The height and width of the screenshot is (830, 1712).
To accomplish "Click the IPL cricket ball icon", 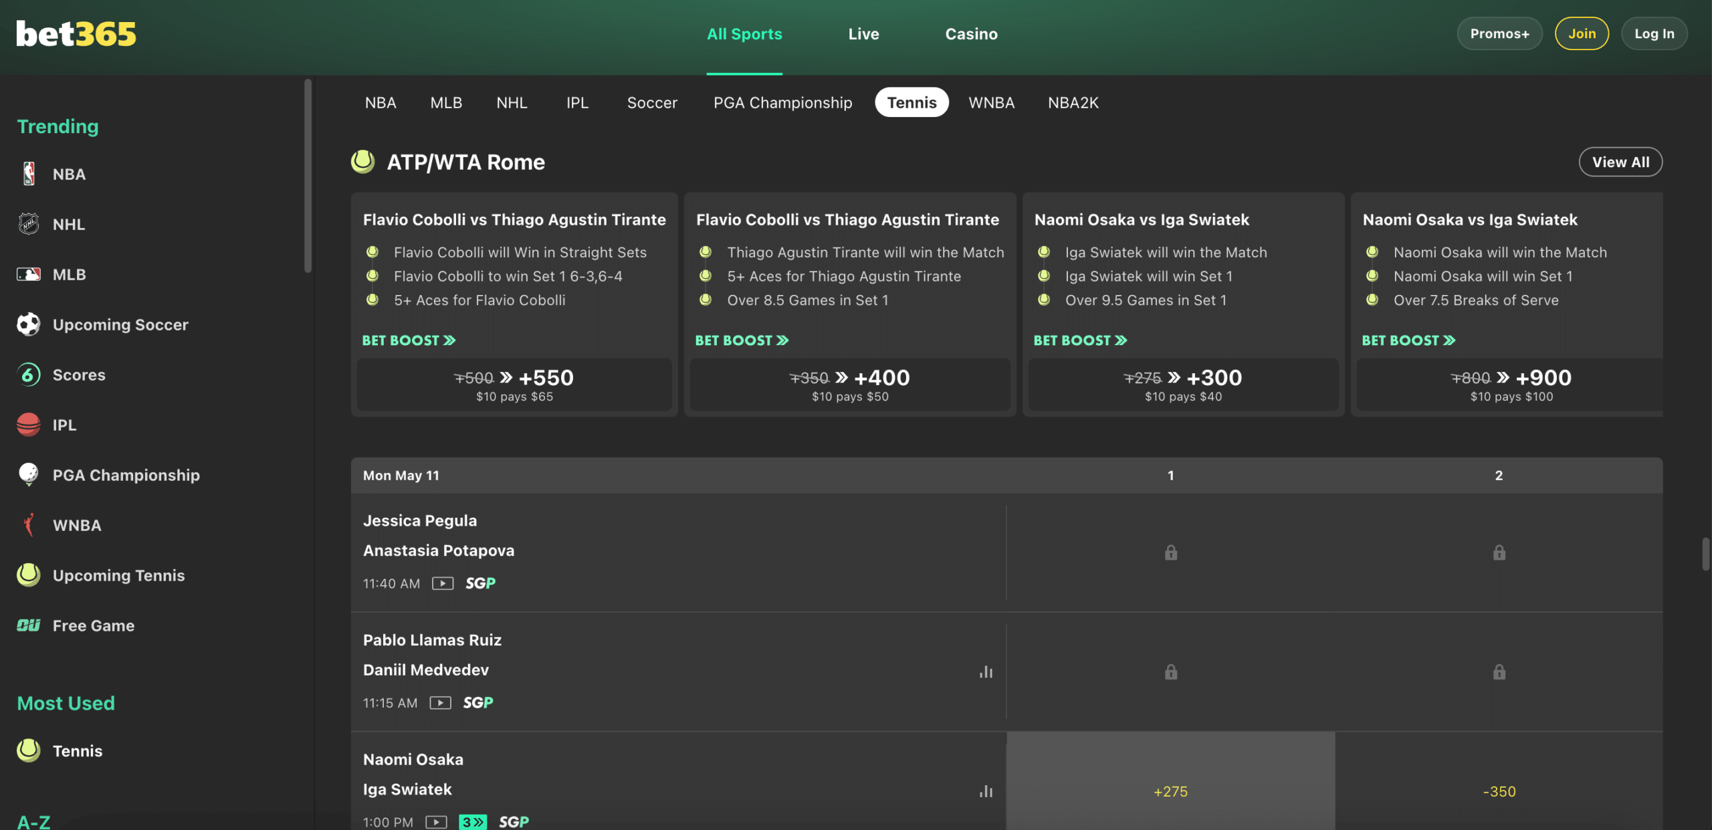I will (29, 425).
